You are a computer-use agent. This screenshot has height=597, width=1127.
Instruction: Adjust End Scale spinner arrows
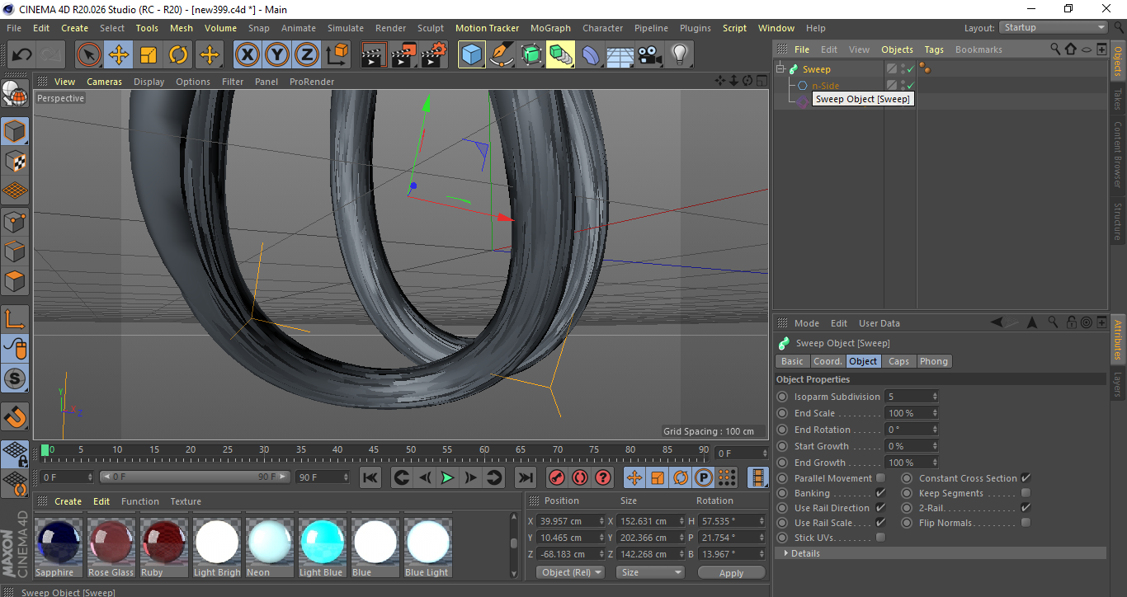(x=935, y=413)
